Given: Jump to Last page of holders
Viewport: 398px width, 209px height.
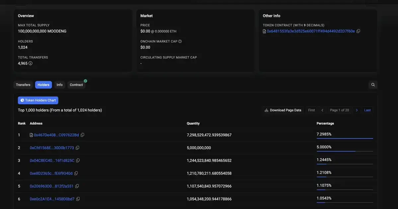Looking at the screenshot, I should [x=367, y=110].
